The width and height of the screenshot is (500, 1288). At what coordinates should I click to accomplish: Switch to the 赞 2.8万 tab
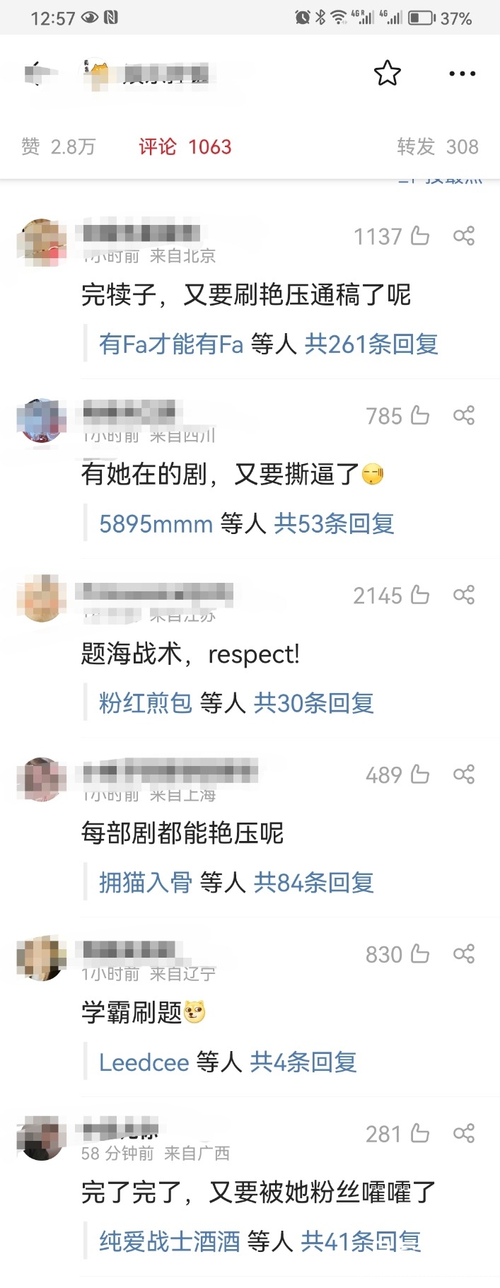click(x=58, y=146)
